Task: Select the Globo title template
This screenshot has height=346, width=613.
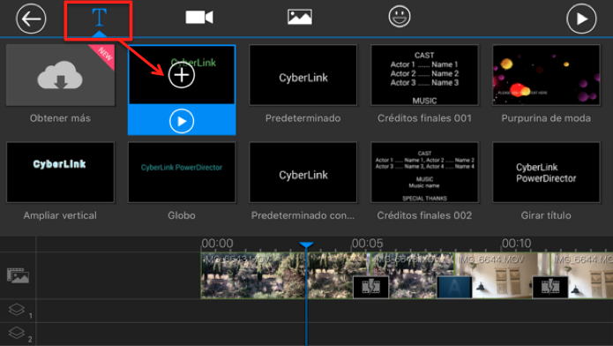Action: pyautogui.click(x=182, y=172)
